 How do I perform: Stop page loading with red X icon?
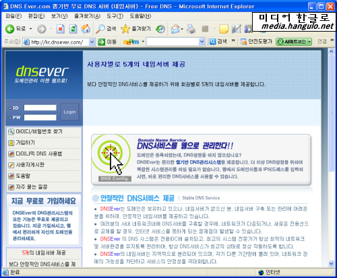click(60, 29)
